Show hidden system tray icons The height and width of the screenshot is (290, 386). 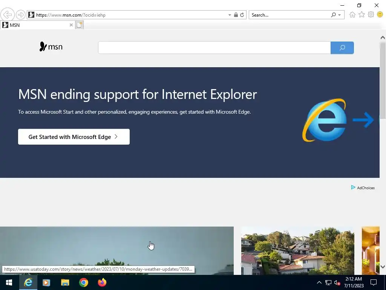click(x=319, y=282)
